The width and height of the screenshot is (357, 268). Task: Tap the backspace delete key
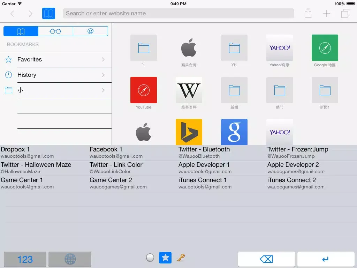pos(267,259)
